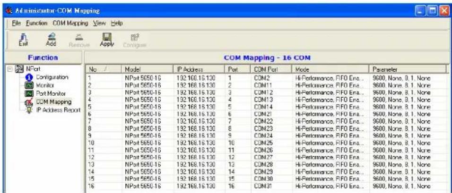Click the Configuration info icon in tree
This screenshot has height=193, width=452.
click(x=30, y=78)
